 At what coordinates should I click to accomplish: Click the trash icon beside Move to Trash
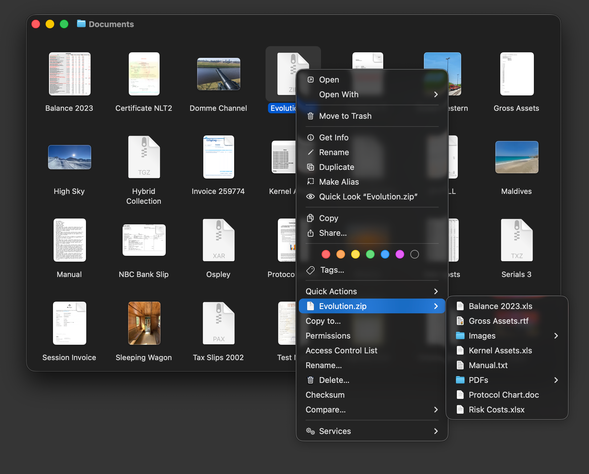[311, 116]
